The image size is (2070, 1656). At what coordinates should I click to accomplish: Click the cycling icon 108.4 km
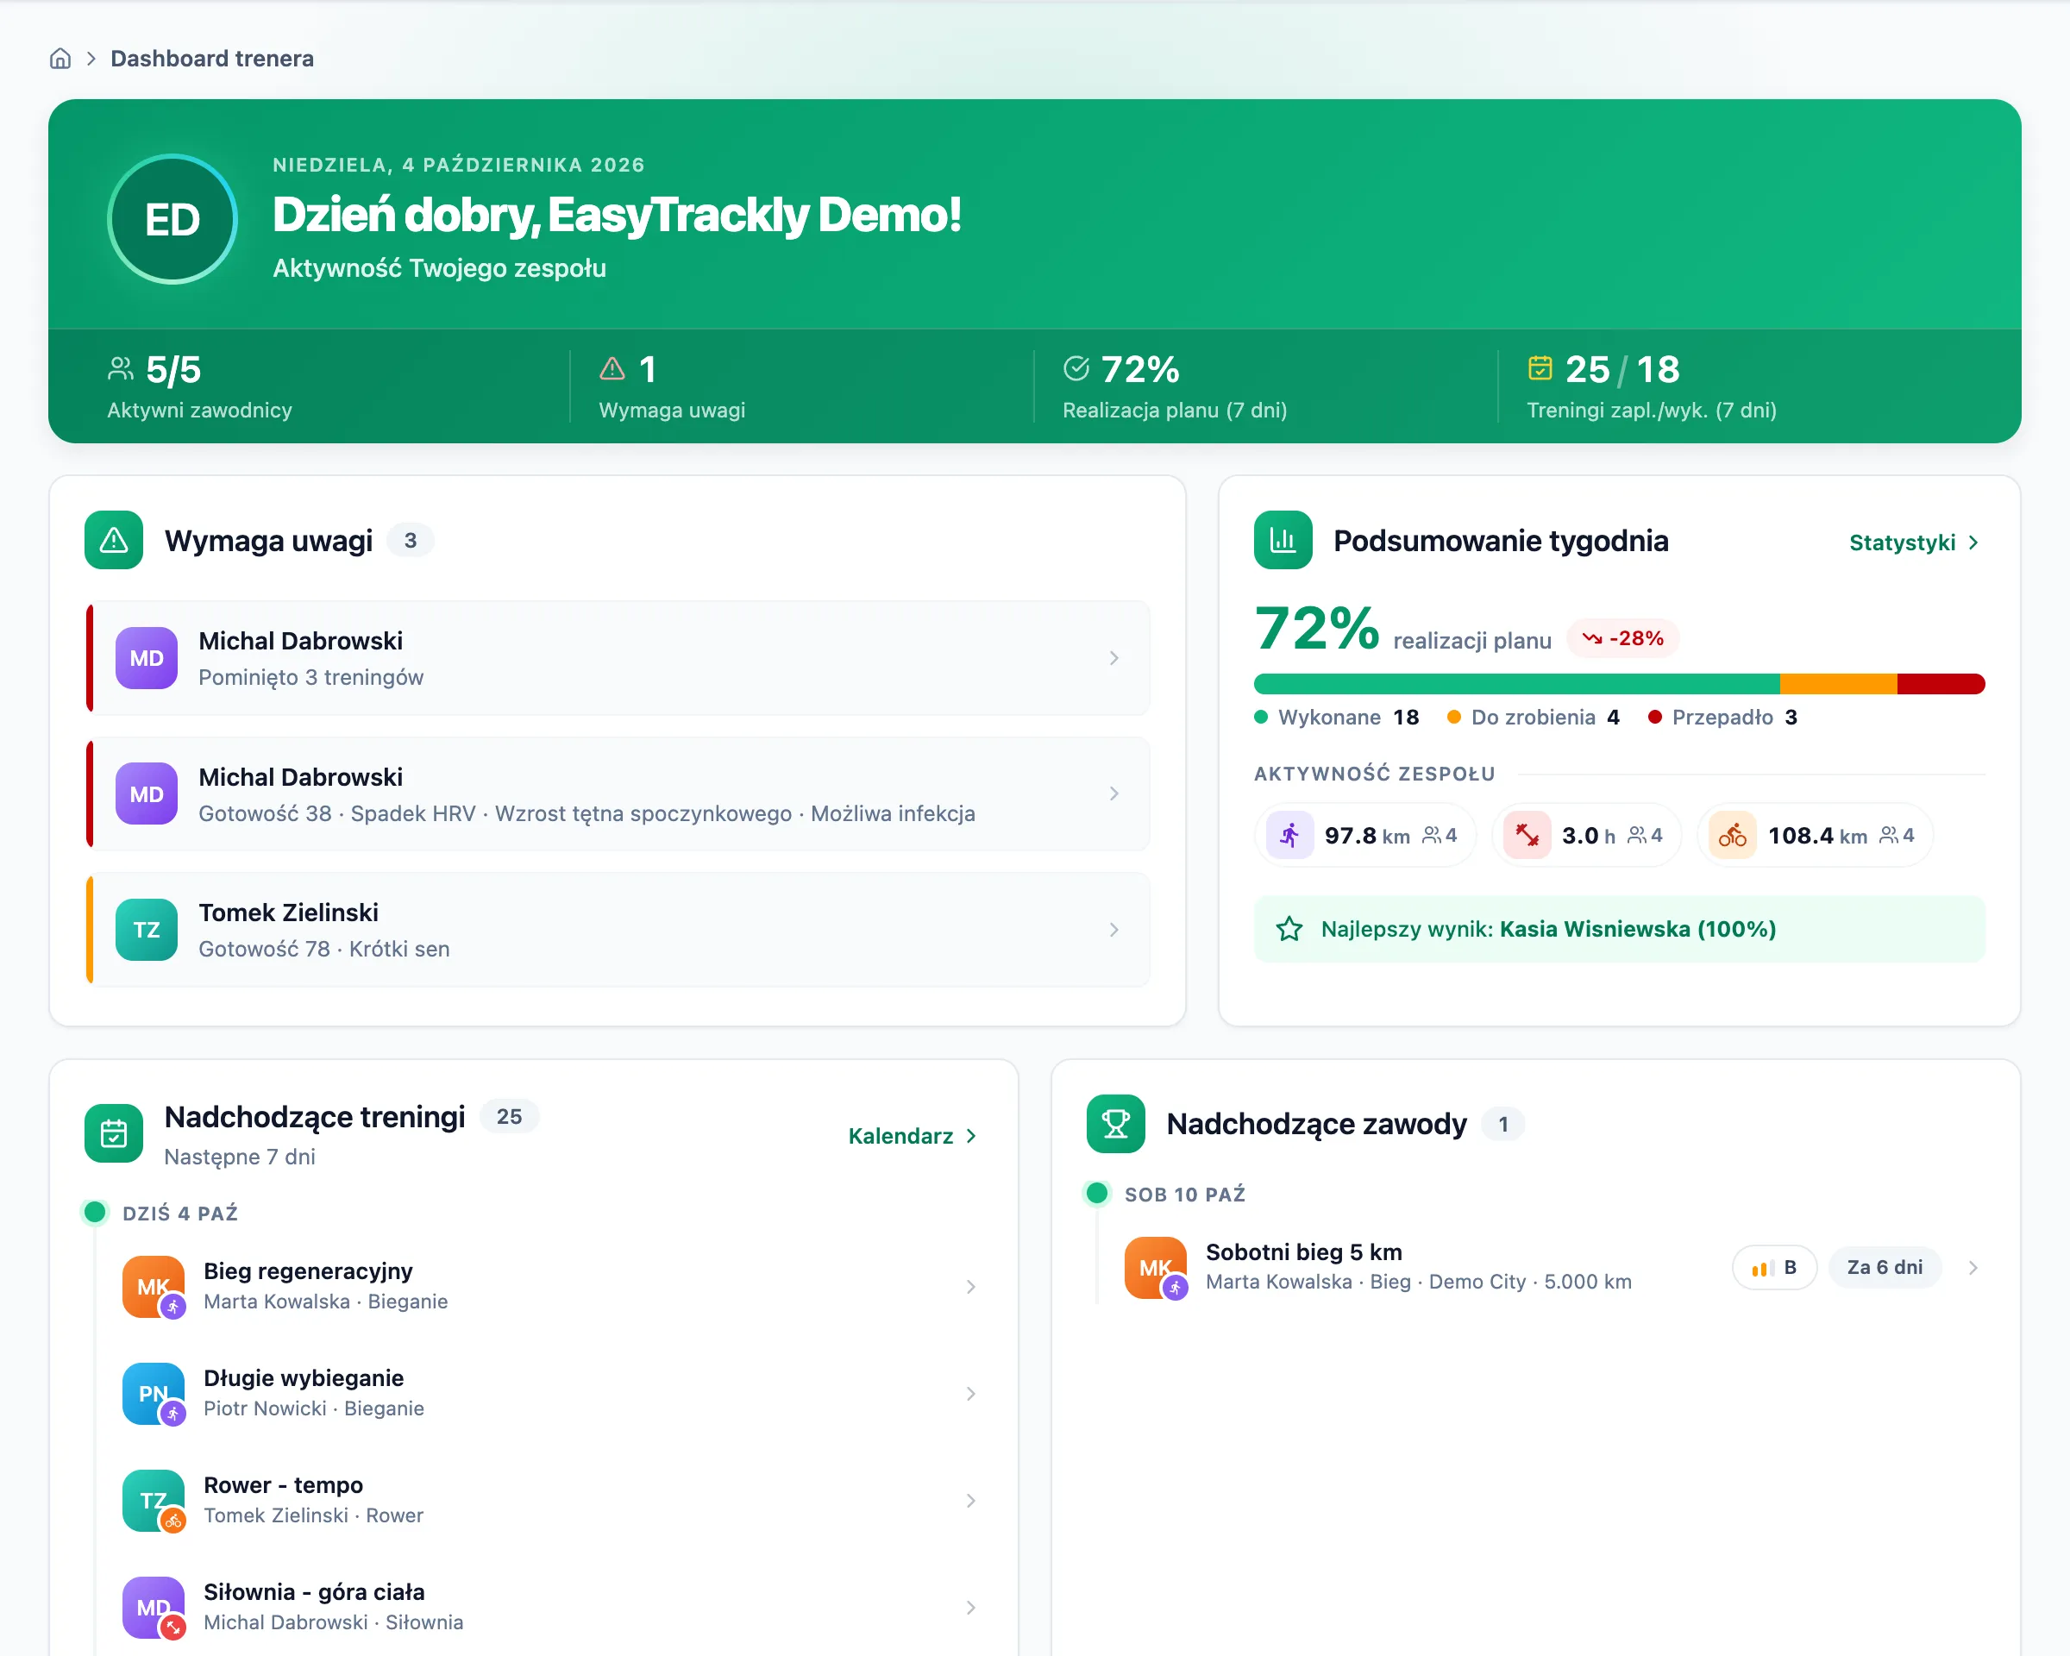click(x=1733, y=835)
